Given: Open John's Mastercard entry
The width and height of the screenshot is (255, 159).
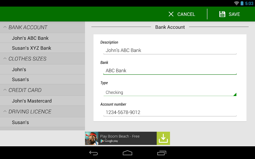Looking at the screenshot, I should pyautogui.click(x=32, y=101).
